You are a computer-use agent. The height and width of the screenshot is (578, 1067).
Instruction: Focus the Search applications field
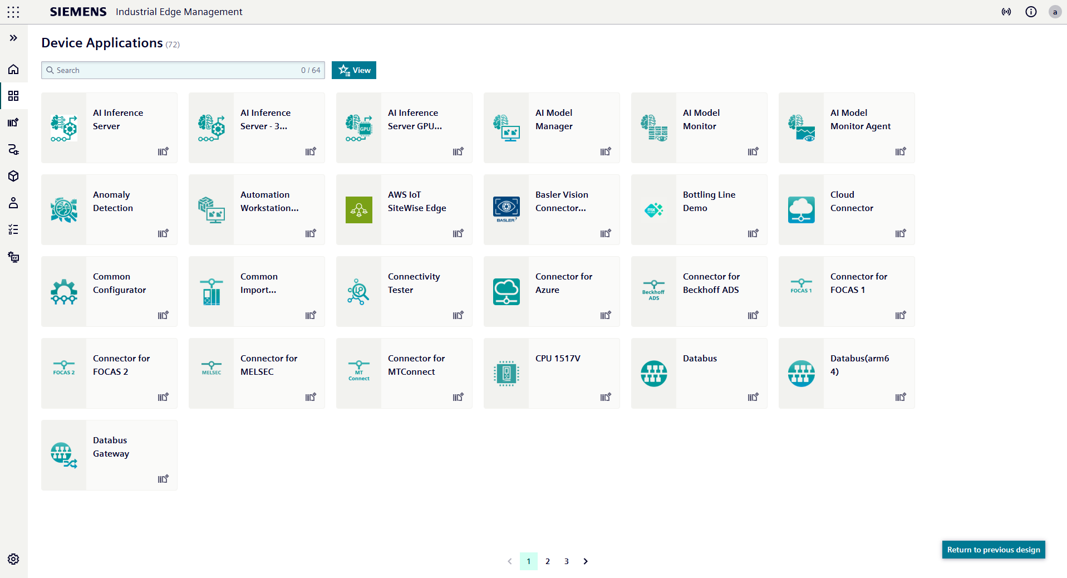(183, 70)
